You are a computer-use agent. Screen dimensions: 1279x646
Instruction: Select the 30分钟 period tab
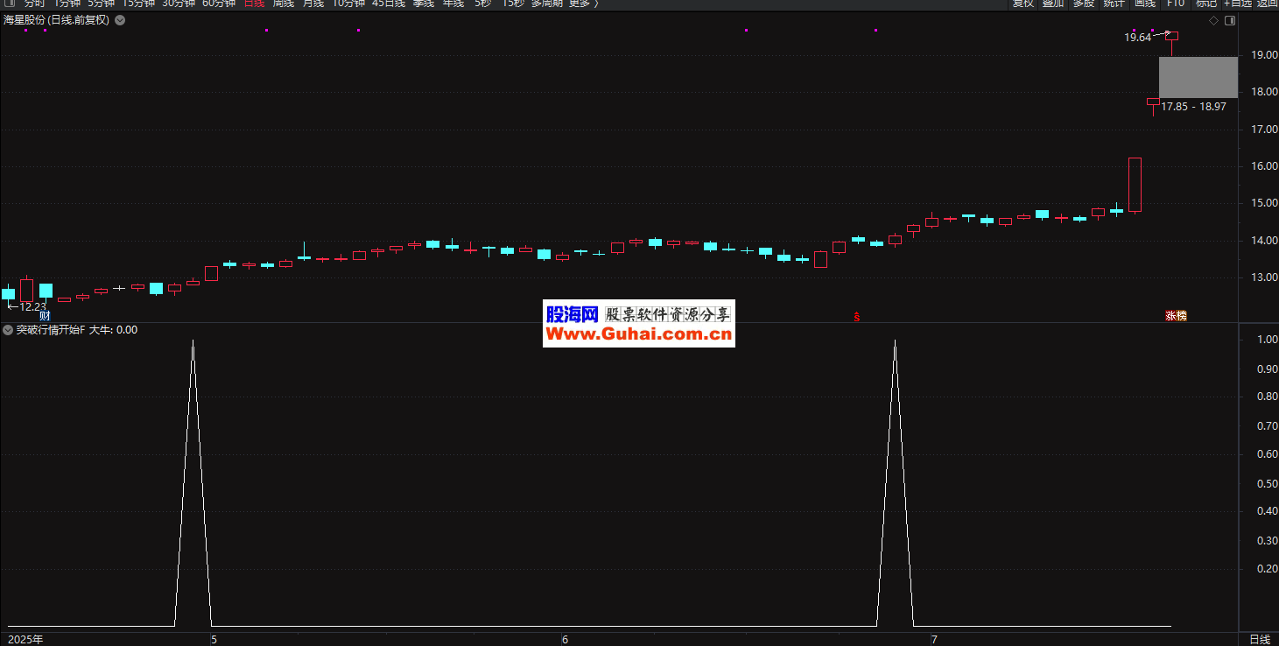click(x=178, y=4)
